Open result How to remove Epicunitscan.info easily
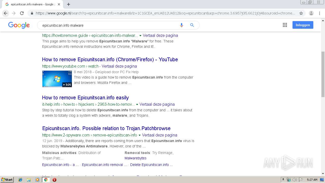Viewport: 325px width, 183px height. [x=85, y=98]
